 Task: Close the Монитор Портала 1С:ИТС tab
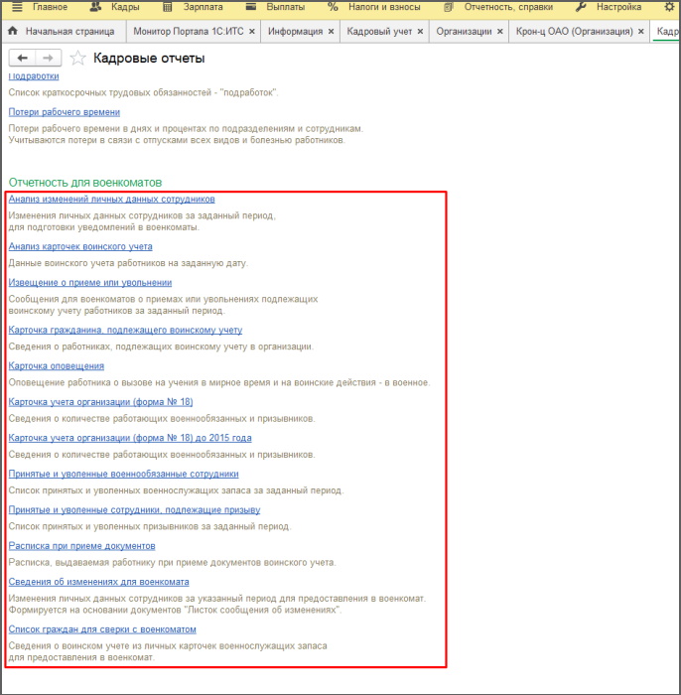252,32
